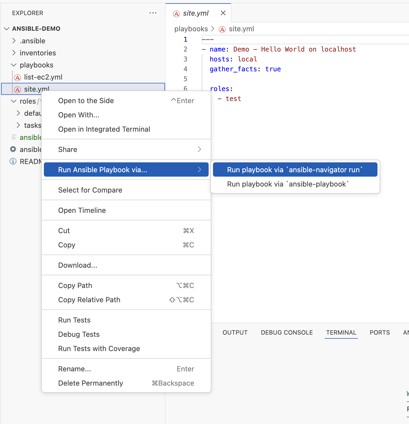Choose Debug Tests
The image size is (409, 424).
(126, 334)
